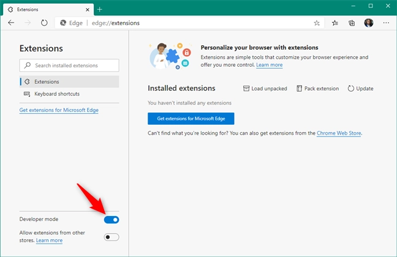The image size is (397, 257).
Task: Open the user profile avatar
Action: click(x=369, y=23)
